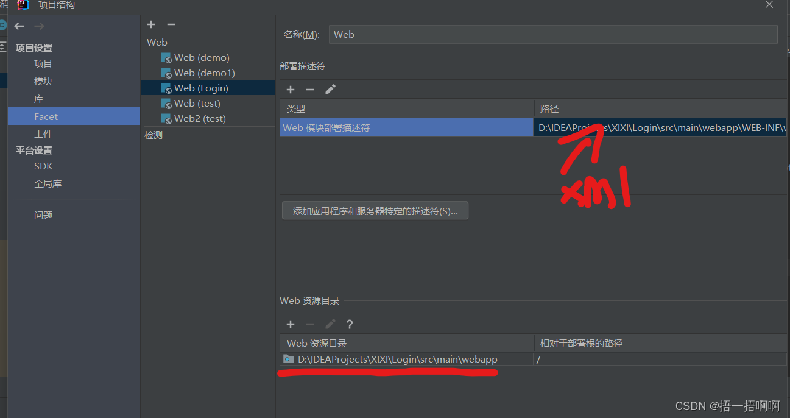Click the forward navigation arrow
Viewport: 790px width, 418px height.
pyautogui.click(x=40, y=26)
